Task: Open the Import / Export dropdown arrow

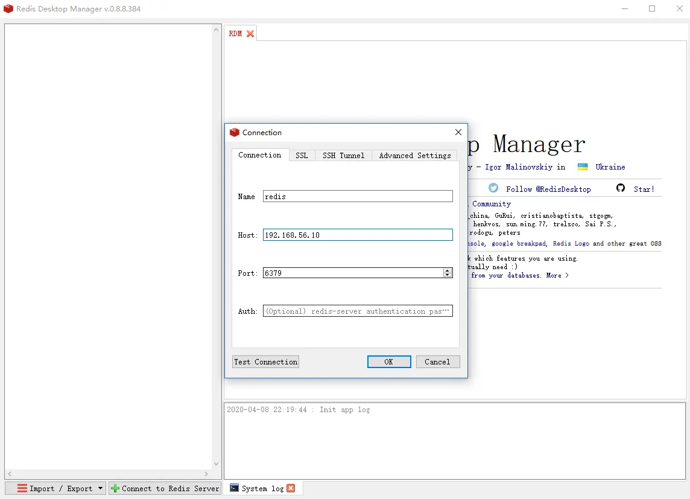Action: click(x=100, y=488)
